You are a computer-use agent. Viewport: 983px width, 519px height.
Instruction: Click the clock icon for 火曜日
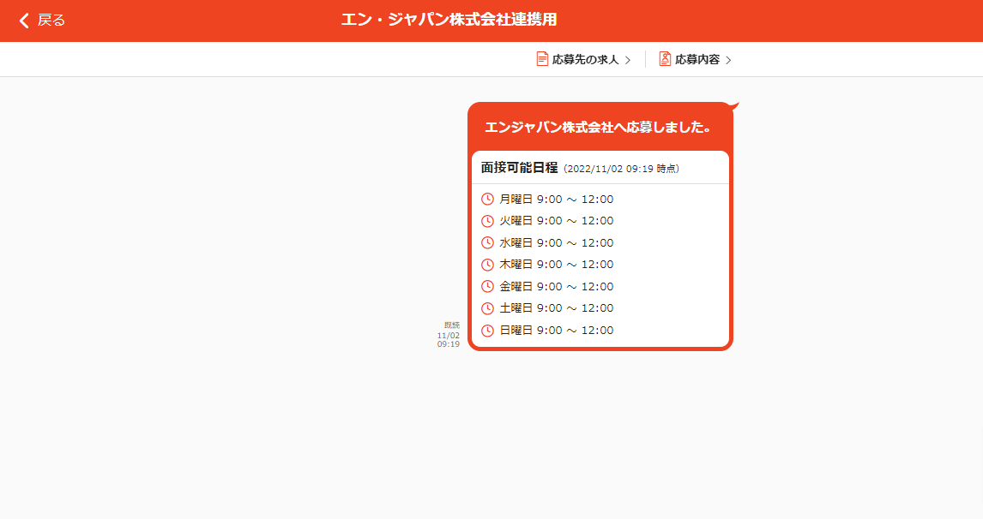(487, 221)
